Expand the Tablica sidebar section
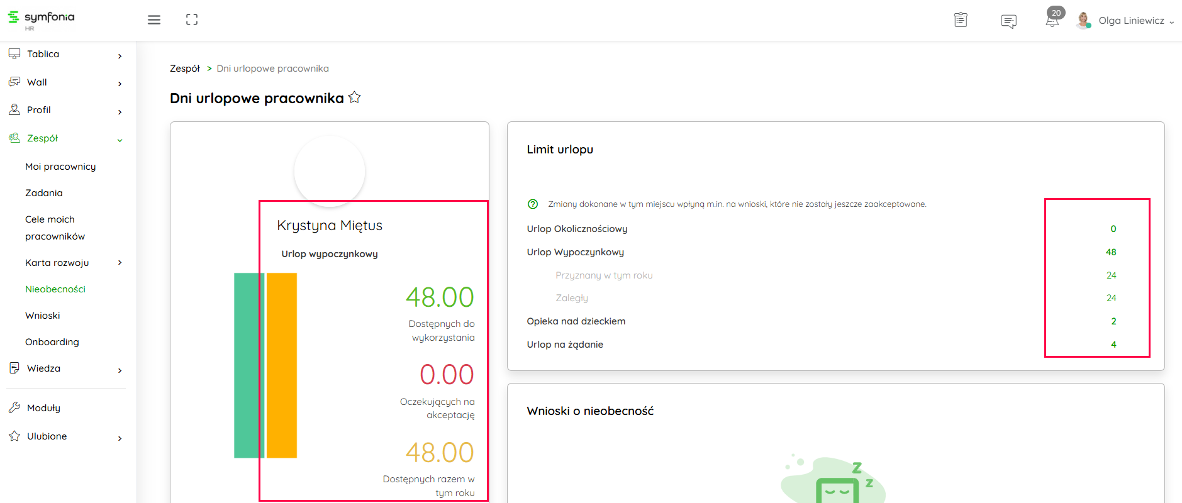Image resolution: width=1182 pixels, height=503 pixels. [66, 55]
